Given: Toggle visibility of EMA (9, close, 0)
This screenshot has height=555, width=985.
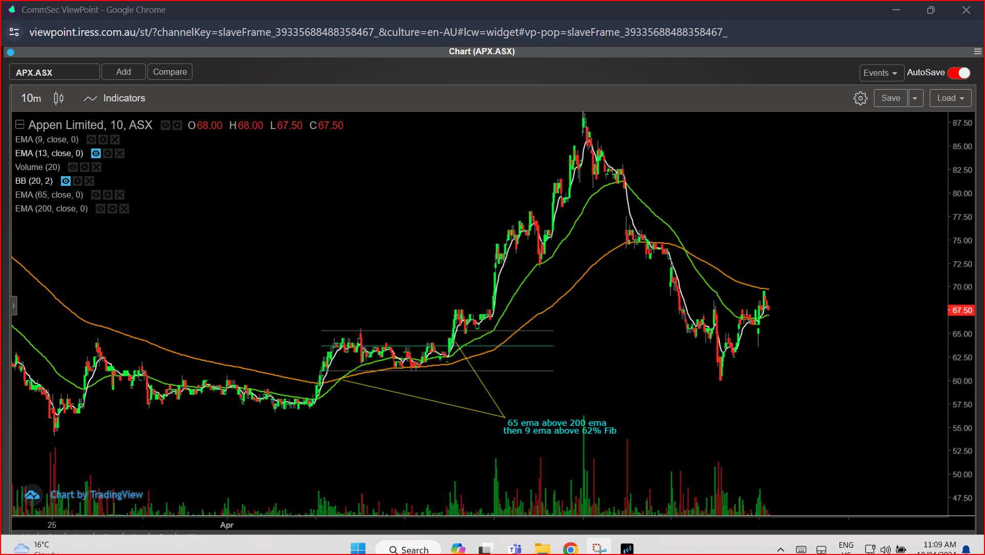Looking at the screenshot, I should [91, 139].
